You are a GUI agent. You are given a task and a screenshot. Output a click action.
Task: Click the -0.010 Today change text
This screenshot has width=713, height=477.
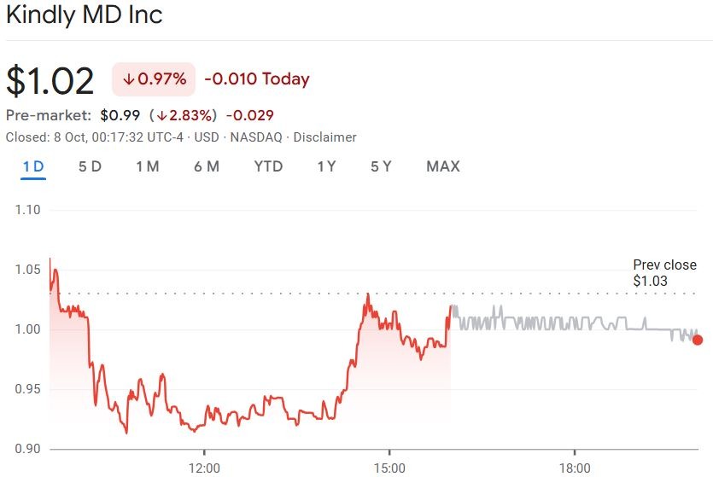(256, 79)
